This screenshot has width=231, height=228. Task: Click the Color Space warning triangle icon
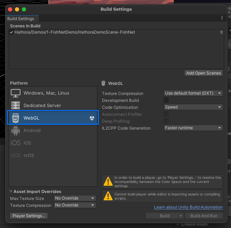(108, 181)
